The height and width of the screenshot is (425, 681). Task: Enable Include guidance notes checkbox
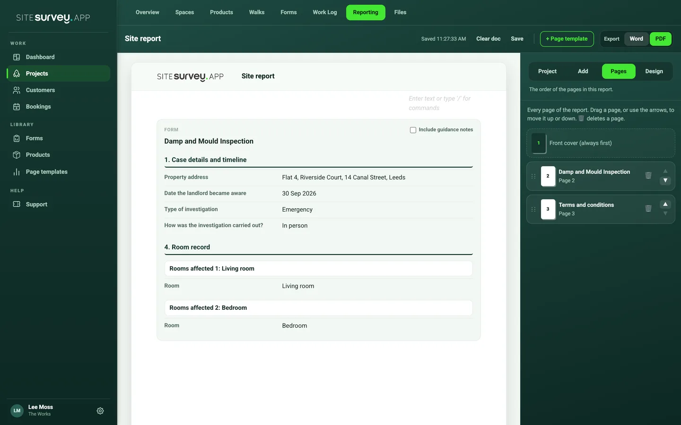coord(413,130)
